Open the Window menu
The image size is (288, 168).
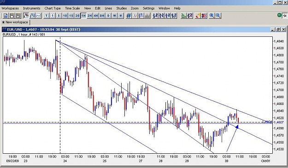[164, 8]
